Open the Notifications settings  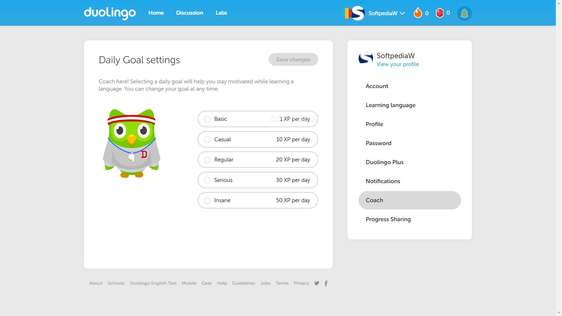(x=383, y=181)
